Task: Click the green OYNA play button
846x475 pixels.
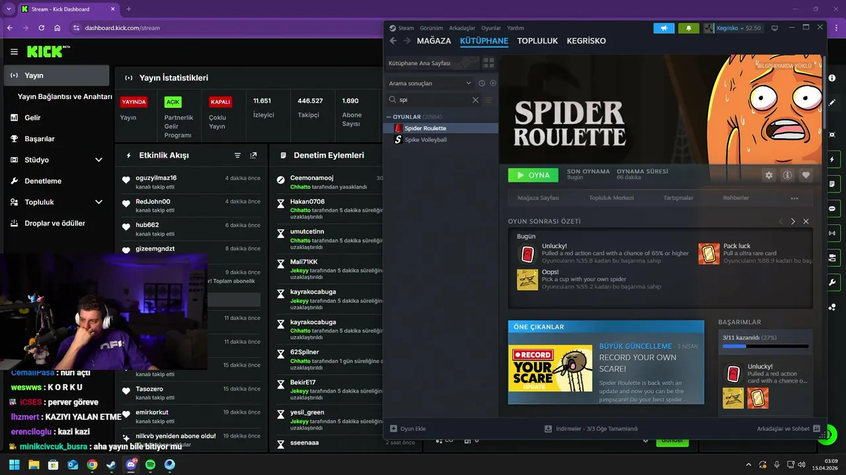Action: click(x=533, y=175)
